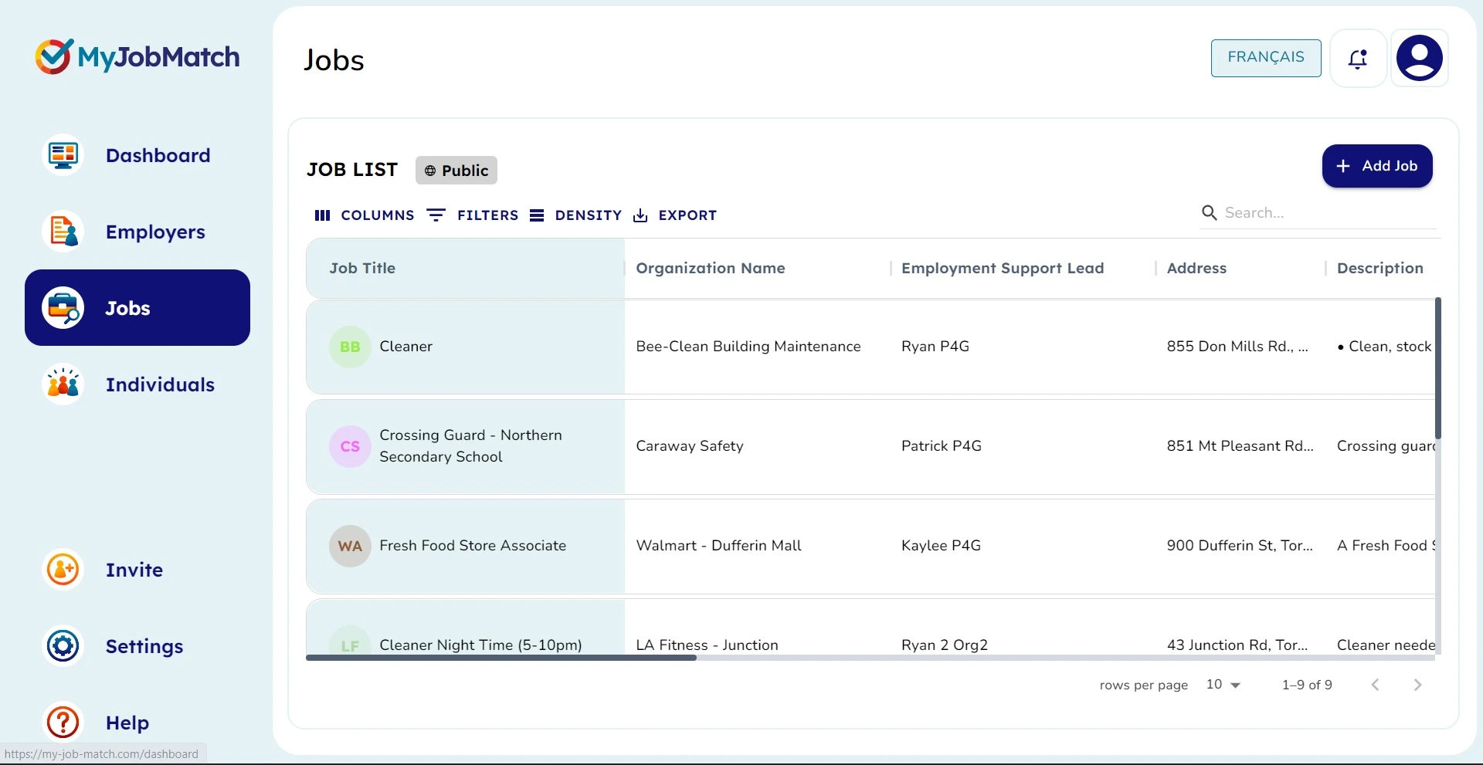Viewport: 1483px width, 765px height.
Task: Click the filters lines icon
Action: pos(436,215)
